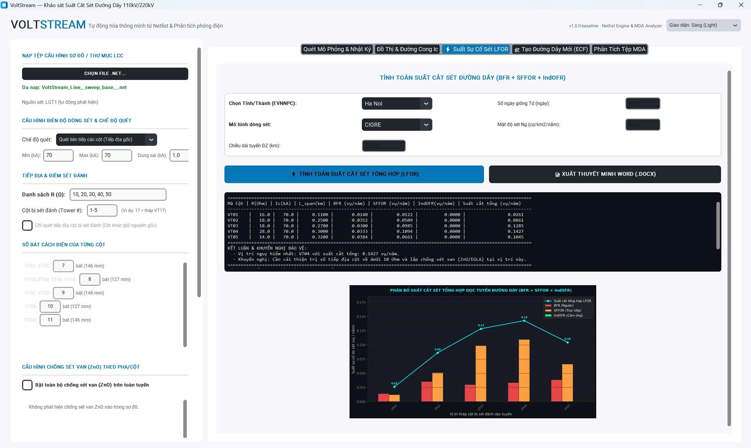Click the tools icon on Tạo Đường Dây Mới tab
The image size is (751, 448).
pyautogui.click(x=517, y=50)
